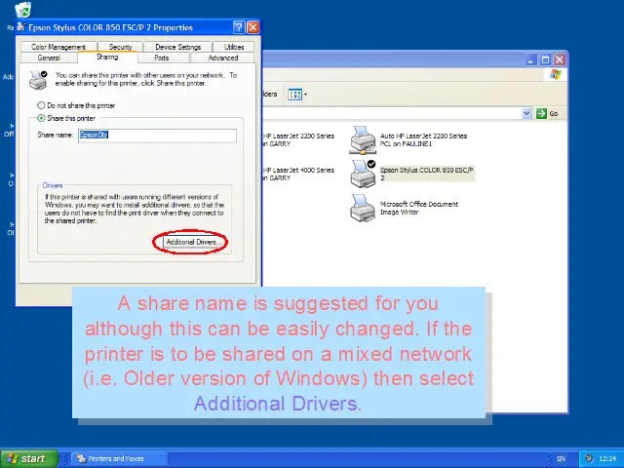Open the Ports tab
Image resolution: width=624 pixels, height=468 pixels.
coord(161,58)
